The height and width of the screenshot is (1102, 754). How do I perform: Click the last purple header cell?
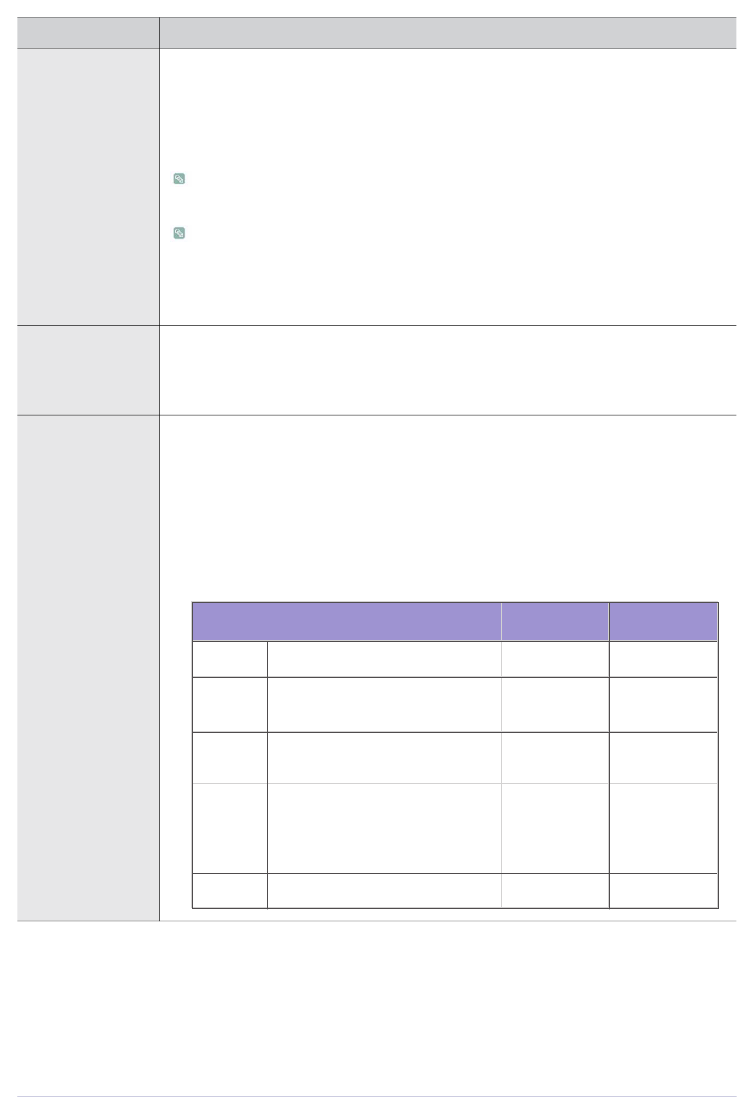pyautogui.click(x=664, y=622)
